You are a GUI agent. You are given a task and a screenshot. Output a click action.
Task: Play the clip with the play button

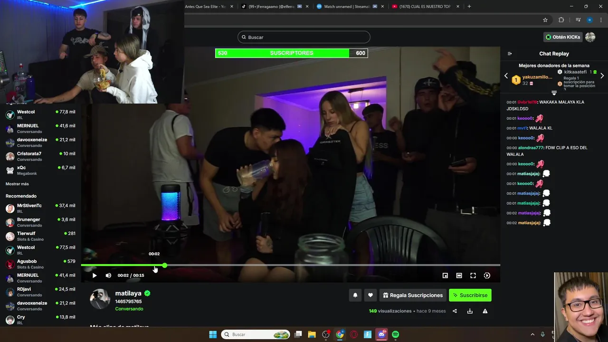(95, 275)
